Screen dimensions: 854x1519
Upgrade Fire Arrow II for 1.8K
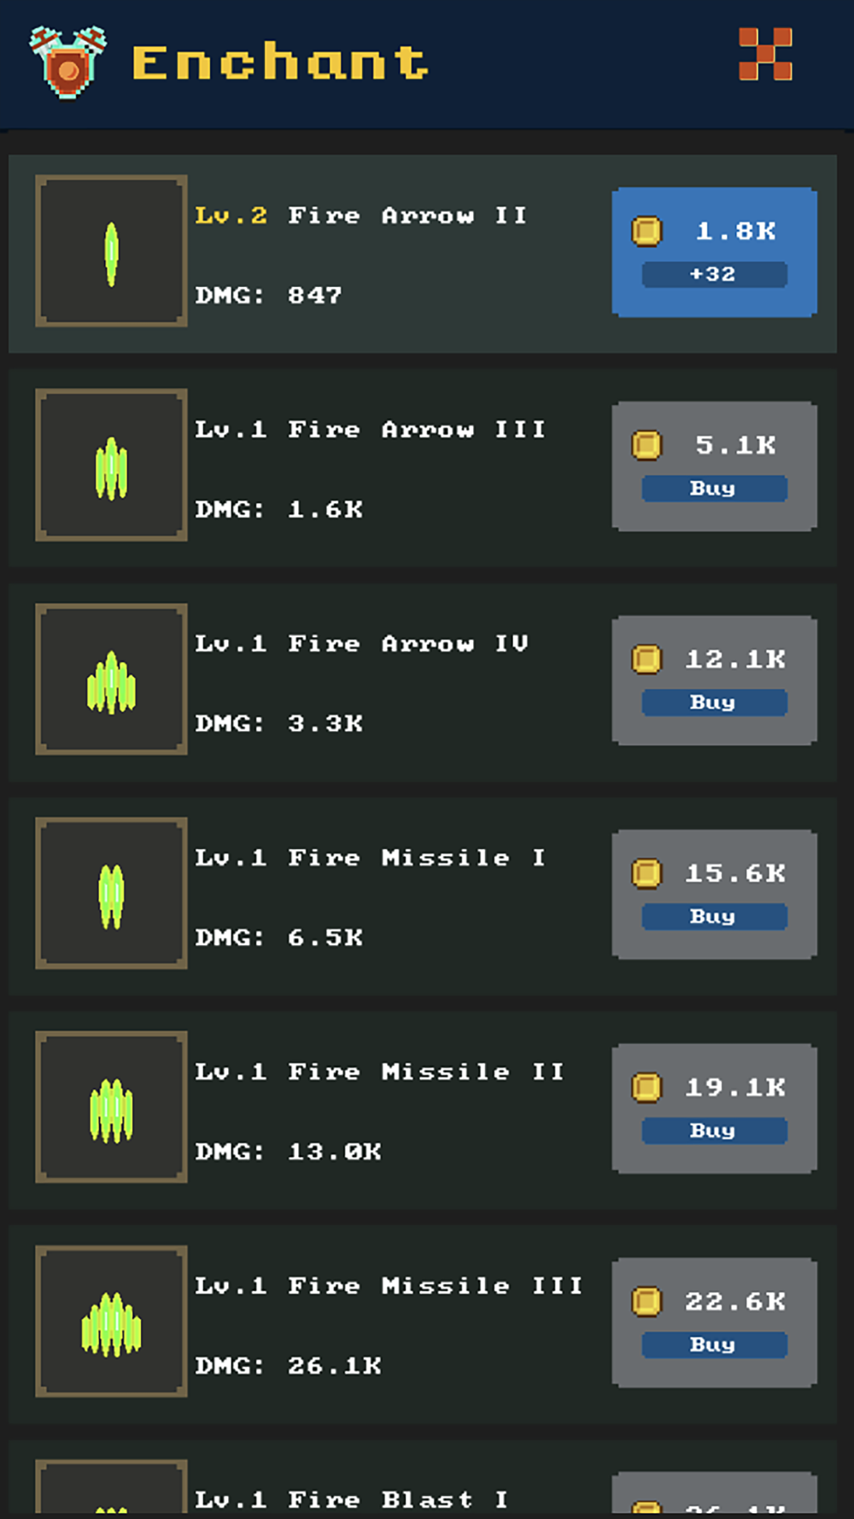pyautogui.click(x=715, y=252)
